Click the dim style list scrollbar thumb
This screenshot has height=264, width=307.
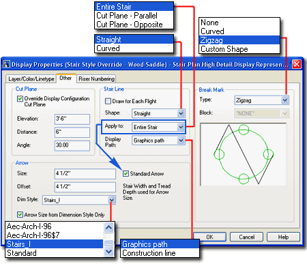(108, 243)
